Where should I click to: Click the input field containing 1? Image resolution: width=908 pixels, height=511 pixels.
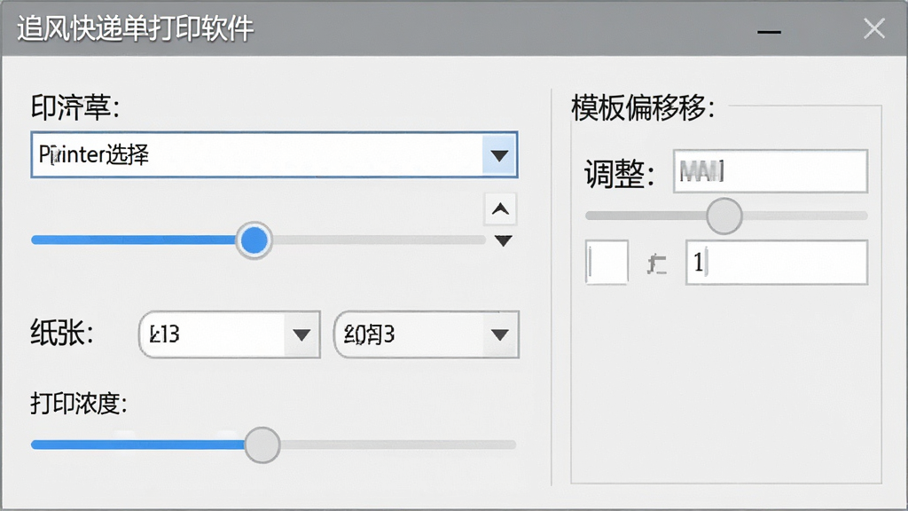click(777, 263)
